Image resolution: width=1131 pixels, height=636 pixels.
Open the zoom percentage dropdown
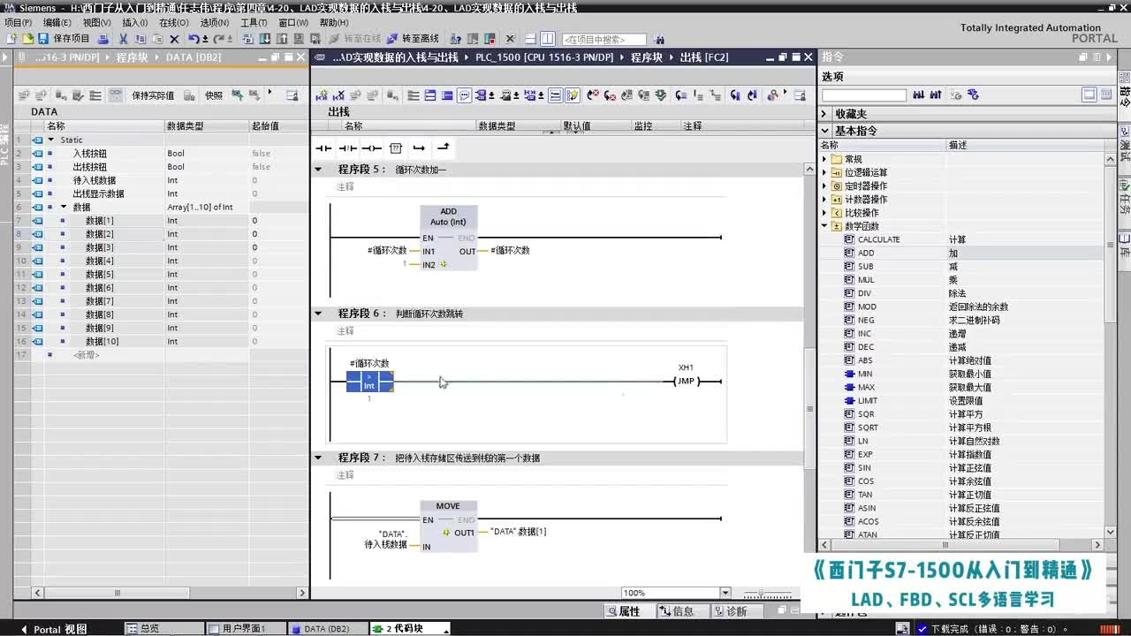pos(725,593)
